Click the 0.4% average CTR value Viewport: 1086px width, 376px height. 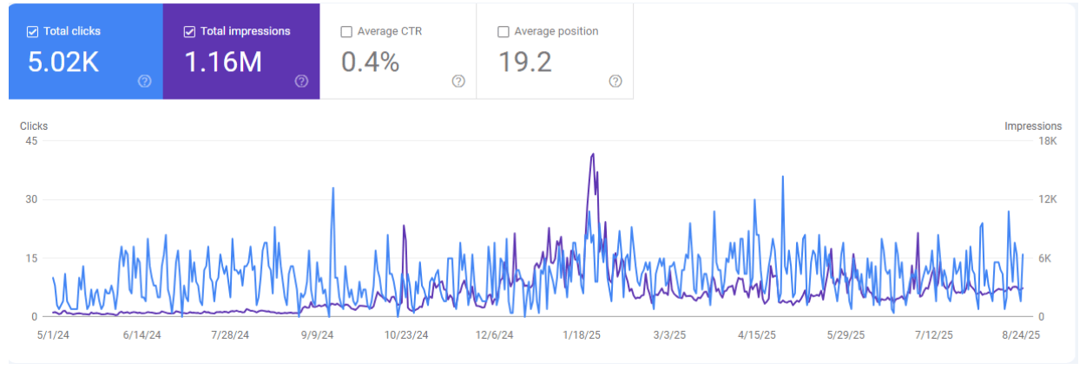pyautogui.click(x=370, y=62)
